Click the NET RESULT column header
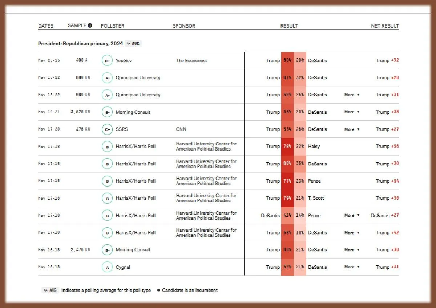The height and width of the screenshot is (308, 436). [x=385, y=26]
